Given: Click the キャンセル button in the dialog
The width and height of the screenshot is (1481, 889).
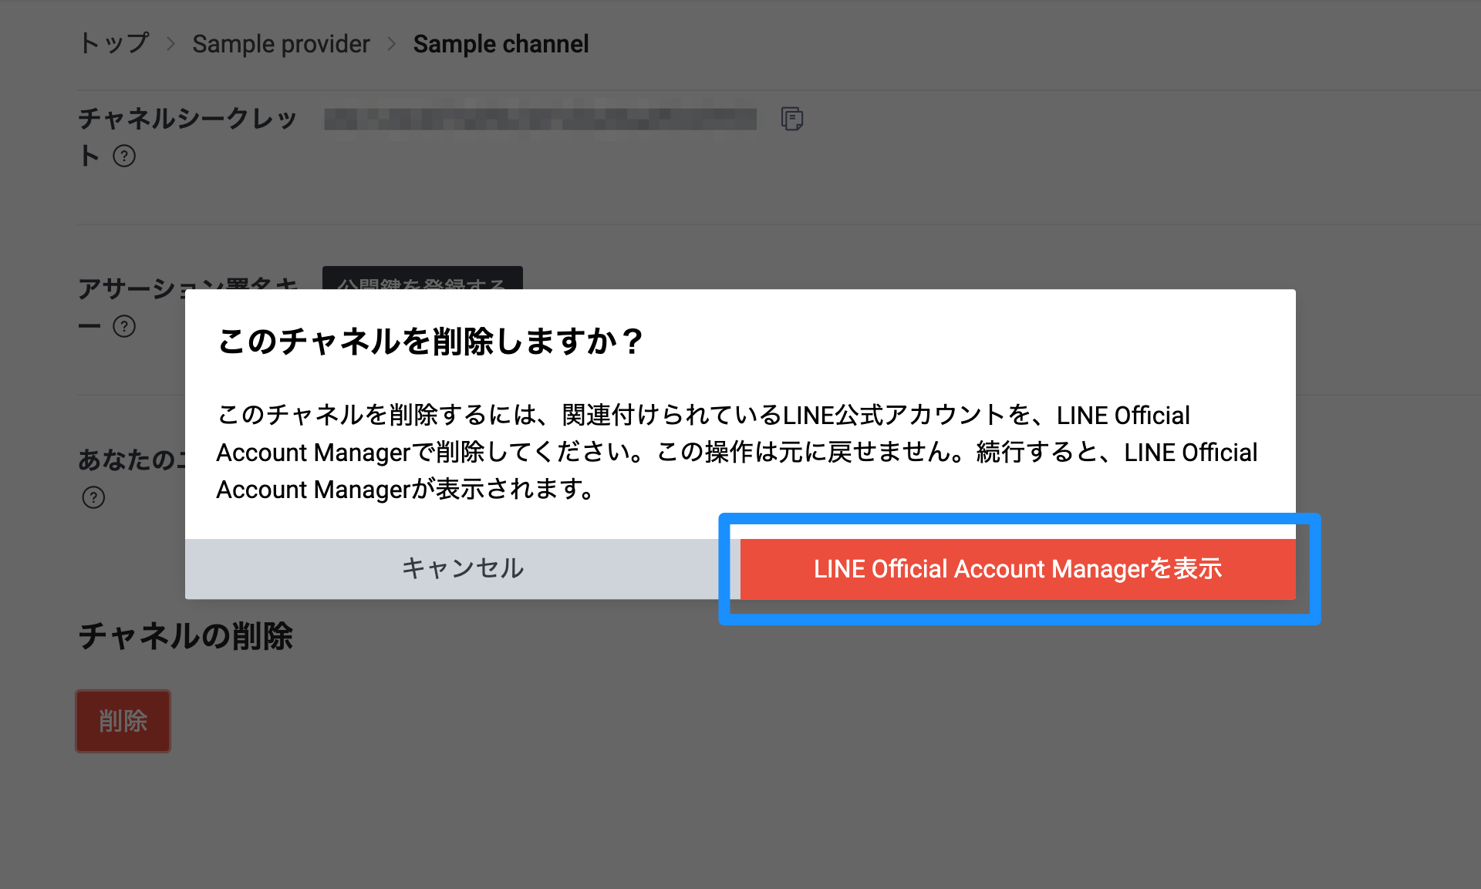Looking at the screenshot, I should coord(463,568).
